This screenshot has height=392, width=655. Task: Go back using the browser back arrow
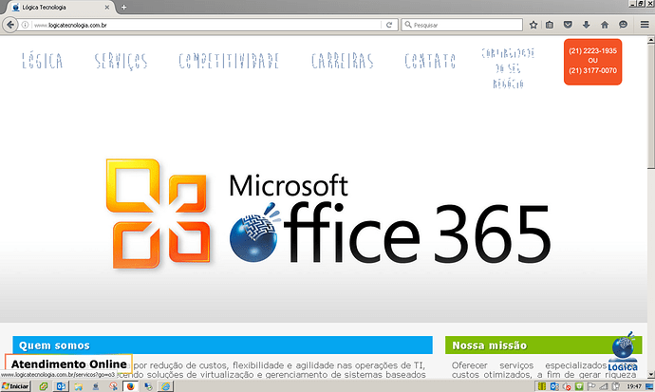[x=10, y=25]
